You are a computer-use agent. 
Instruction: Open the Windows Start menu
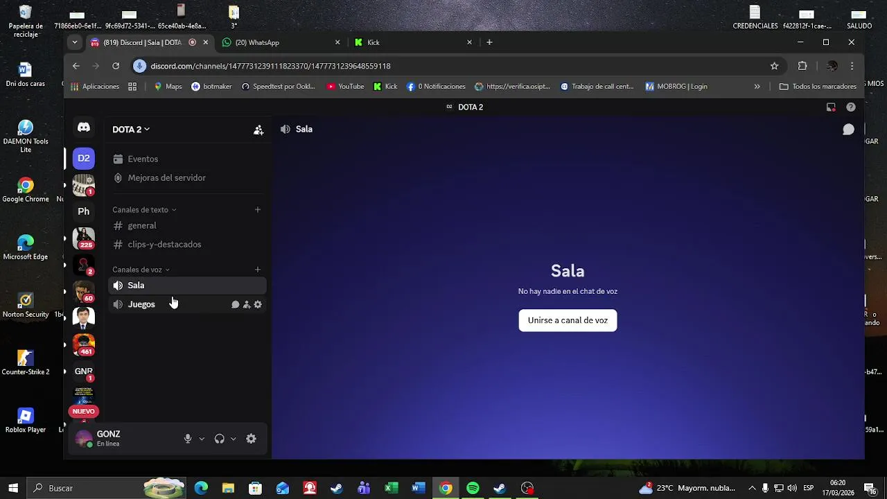click(13, 488)
